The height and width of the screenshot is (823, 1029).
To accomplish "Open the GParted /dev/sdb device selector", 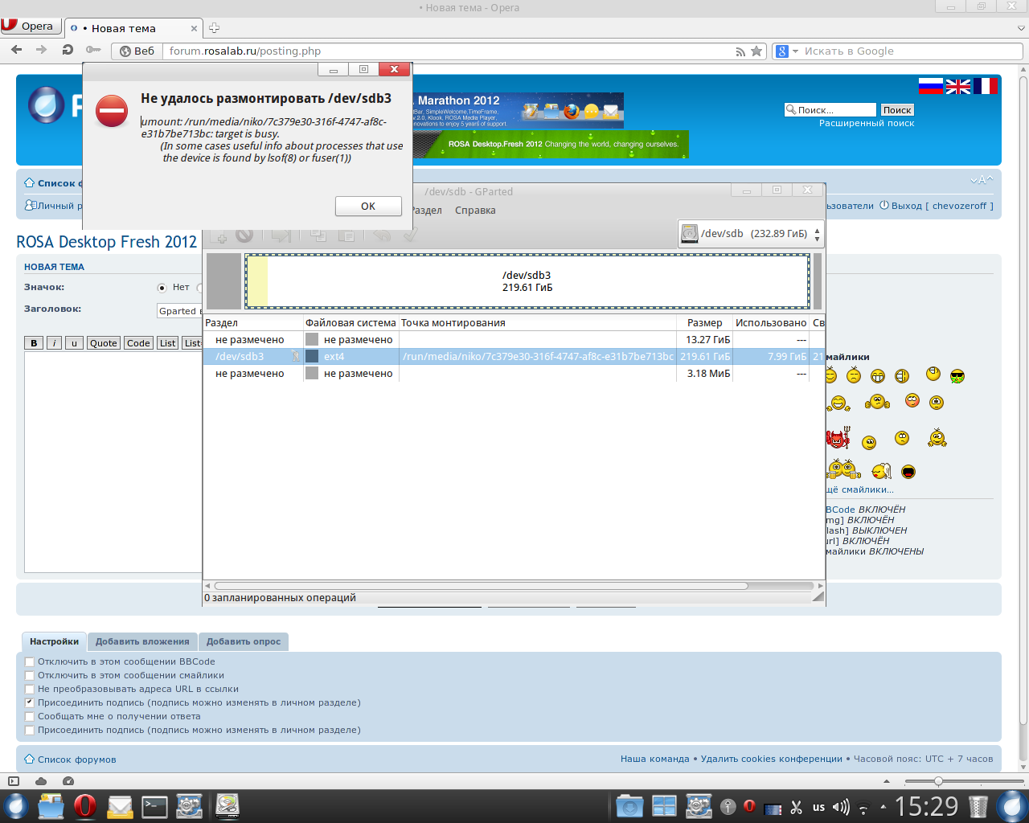I will (x=751, y=234).
